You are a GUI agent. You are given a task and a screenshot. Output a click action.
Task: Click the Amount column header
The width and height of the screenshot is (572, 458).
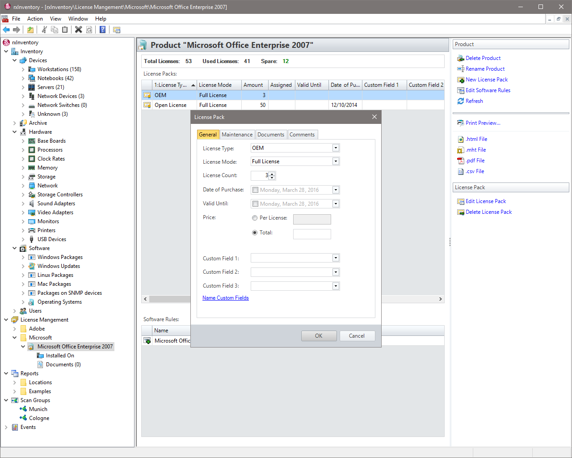(255, 85)
